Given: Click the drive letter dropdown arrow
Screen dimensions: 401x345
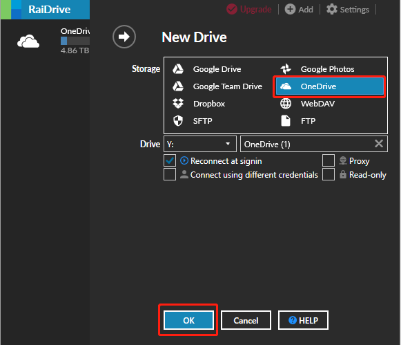Looking at the screenshot, I should coord(228,144).
